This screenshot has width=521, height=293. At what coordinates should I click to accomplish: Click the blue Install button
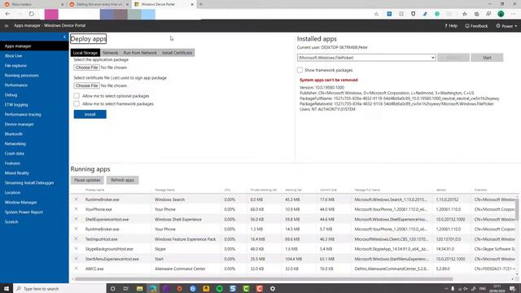(x=90, y=114)
